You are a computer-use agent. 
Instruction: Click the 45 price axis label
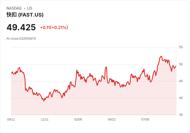tap(181, 81)
